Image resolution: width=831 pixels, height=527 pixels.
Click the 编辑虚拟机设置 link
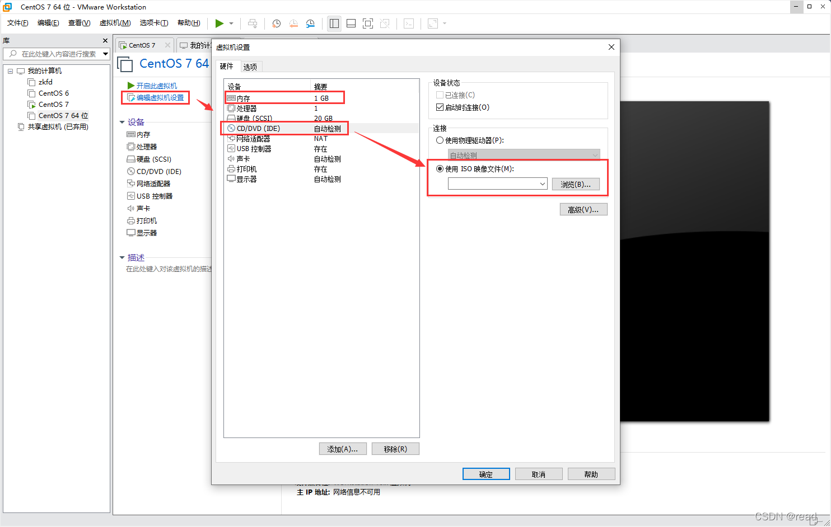[160, 97]
